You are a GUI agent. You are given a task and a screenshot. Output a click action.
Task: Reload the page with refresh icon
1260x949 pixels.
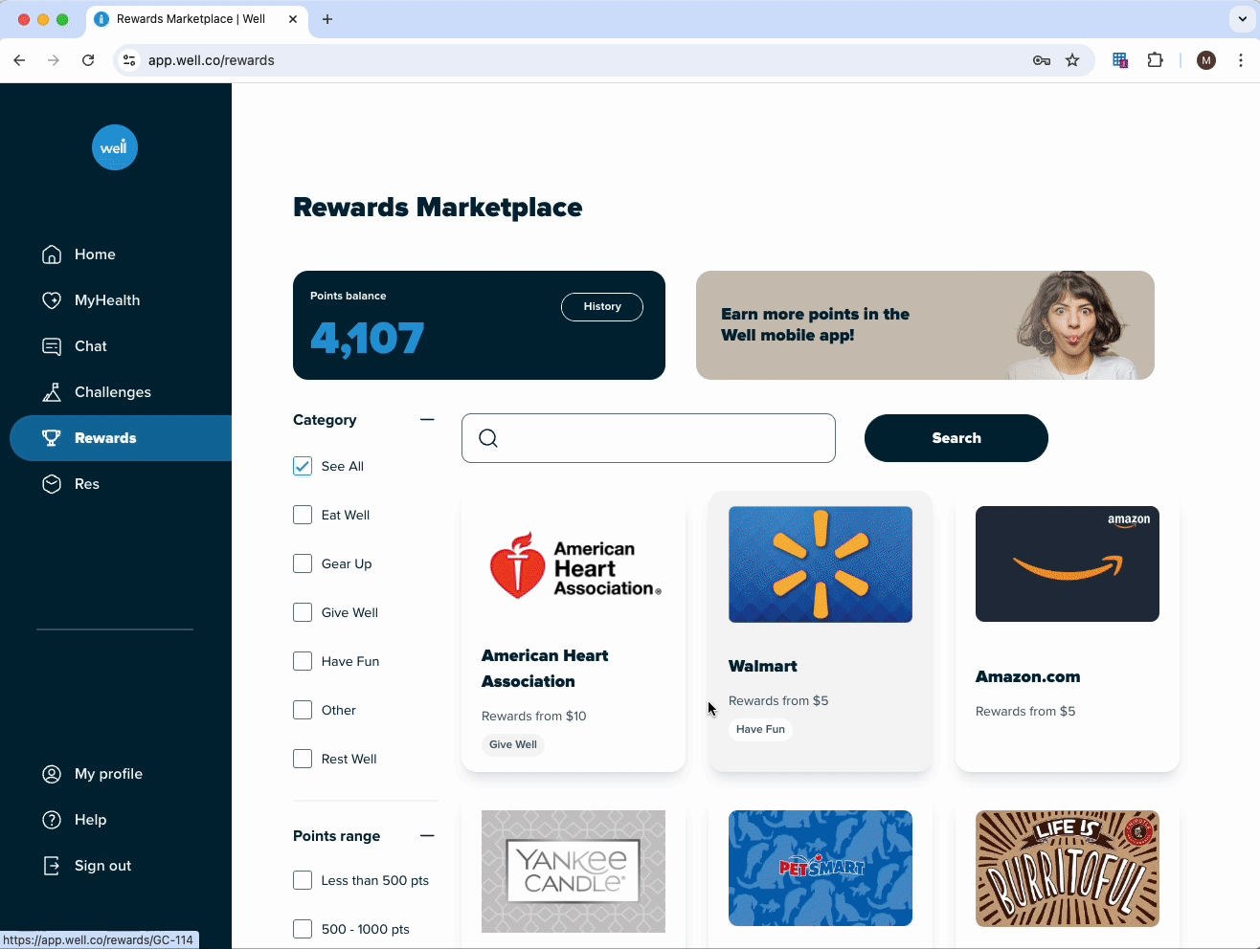point(88,60)
